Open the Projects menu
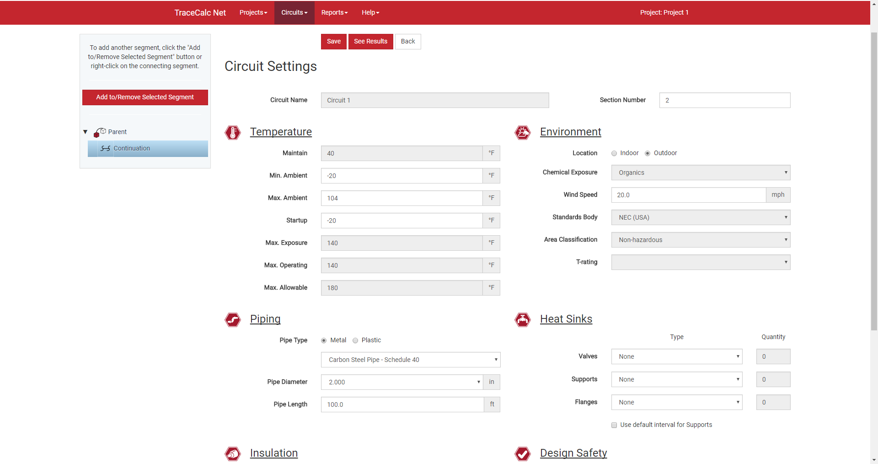The height and width of the screenshot is (464, 878). tap(253, 12)
